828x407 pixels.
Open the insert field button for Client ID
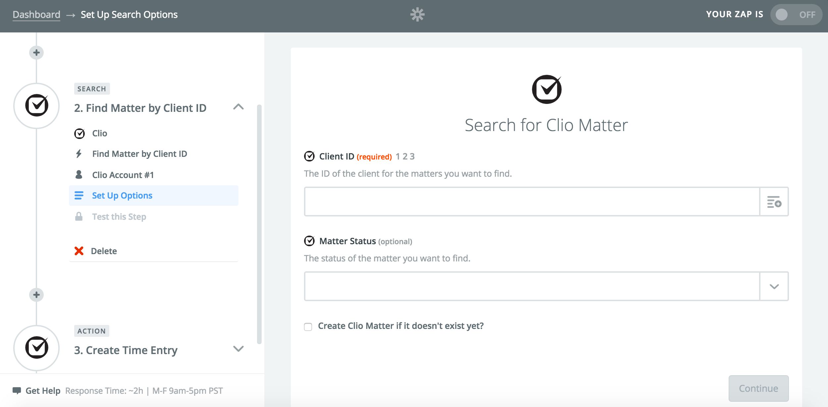[774, 202]
